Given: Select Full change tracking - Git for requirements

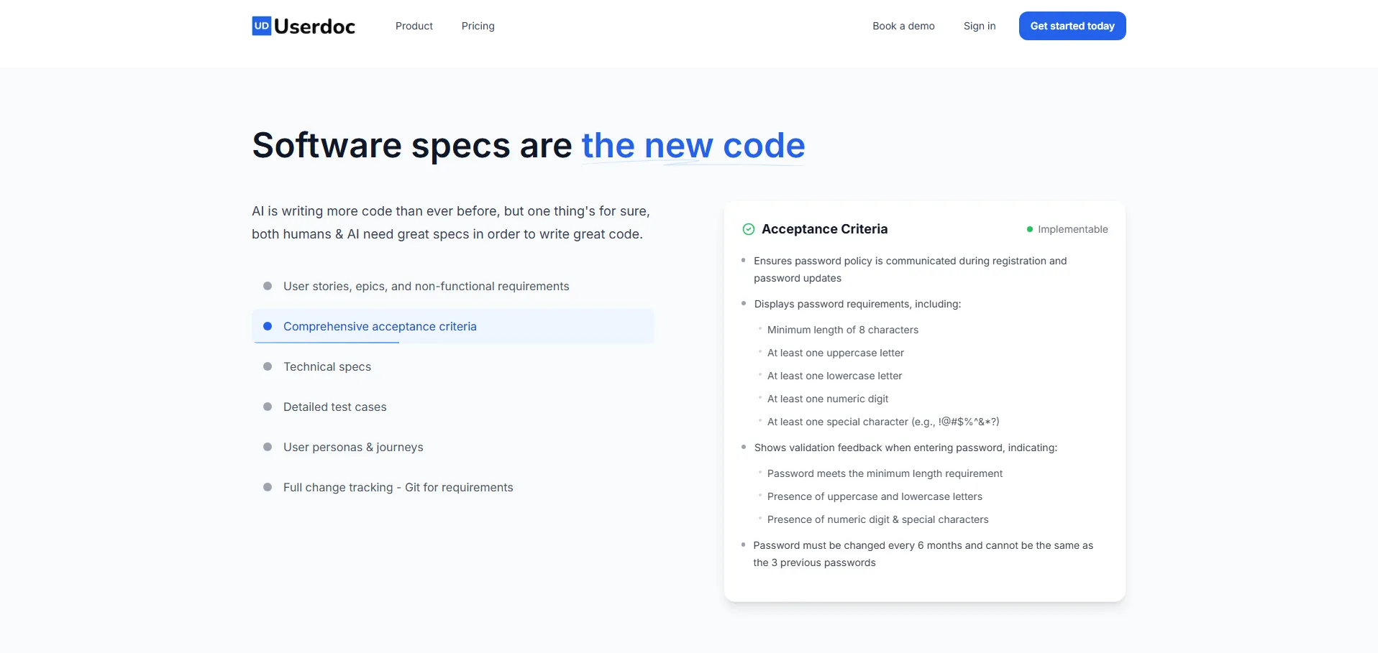Looking at the screenshot, I should (x=398, y=487).
